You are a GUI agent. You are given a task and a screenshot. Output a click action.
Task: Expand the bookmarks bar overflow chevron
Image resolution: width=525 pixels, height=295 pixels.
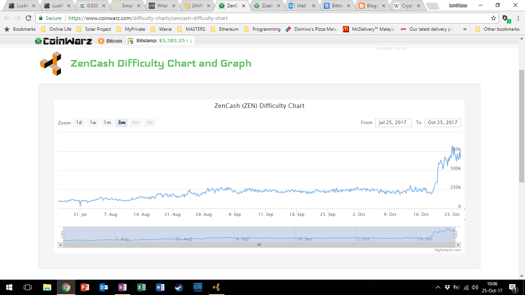pyautogui.click(x=465, y=29)
